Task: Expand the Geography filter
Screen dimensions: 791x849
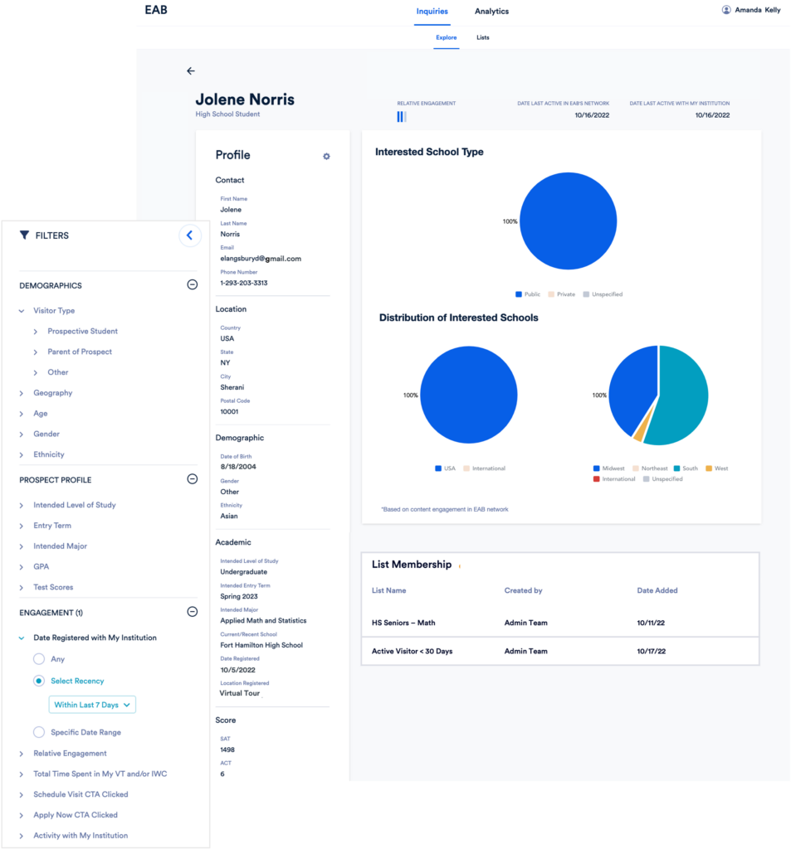Action: click(52, 393)
